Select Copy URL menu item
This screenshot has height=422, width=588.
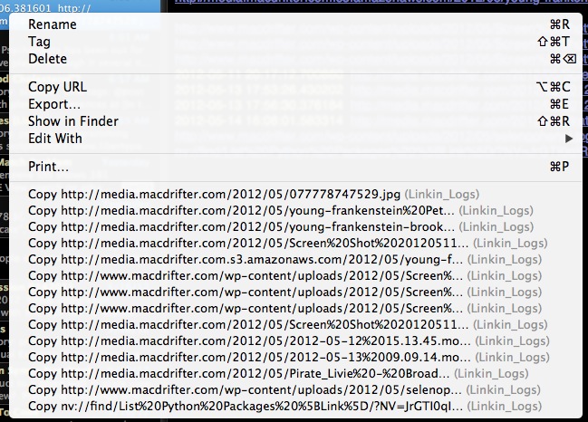pyautogui.click(x=295, y=87)
